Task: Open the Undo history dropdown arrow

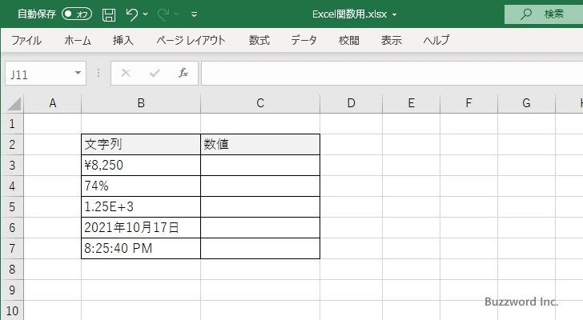Action: [146, 14]
